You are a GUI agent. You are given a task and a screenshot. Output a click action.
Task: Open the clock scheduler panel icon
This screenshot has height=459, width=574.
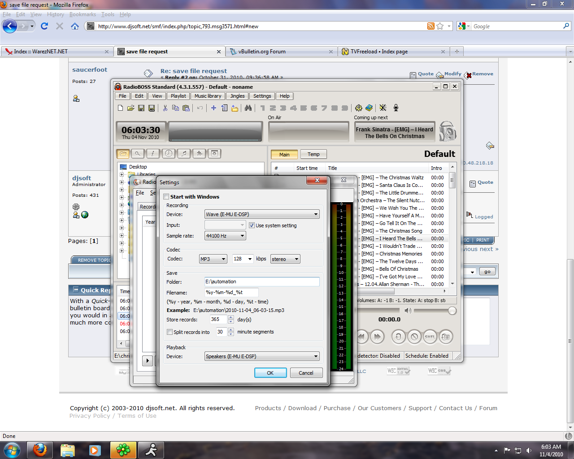pos(168,153)
